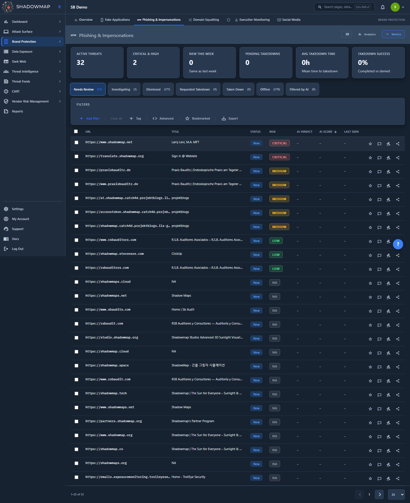
Task: Click the pin icon beside ShadowMap logo
Action: [60, 7]
